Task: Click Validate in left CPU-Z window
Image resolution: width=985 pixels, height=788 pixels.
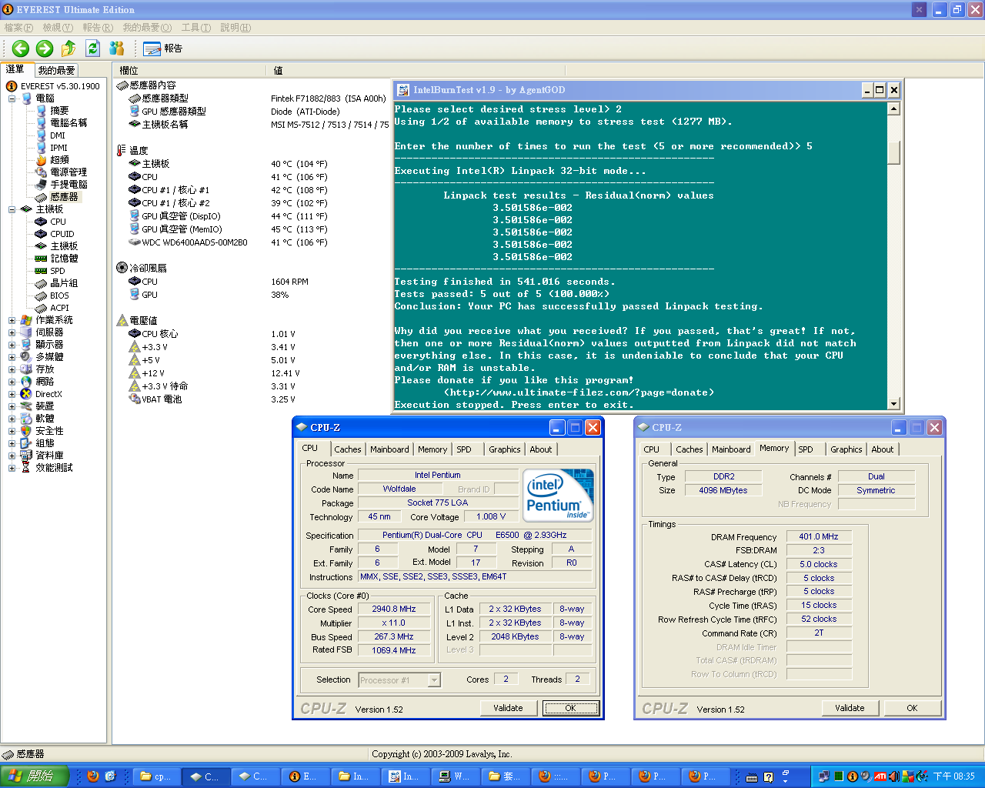Action: [x=508, y=708]
